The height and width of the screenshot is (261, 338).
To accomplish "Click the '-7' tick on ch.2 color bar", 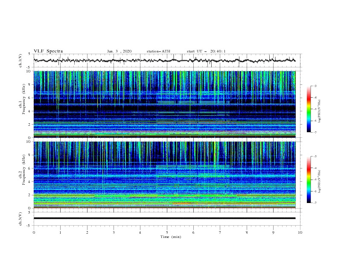I will coord(315,203).
